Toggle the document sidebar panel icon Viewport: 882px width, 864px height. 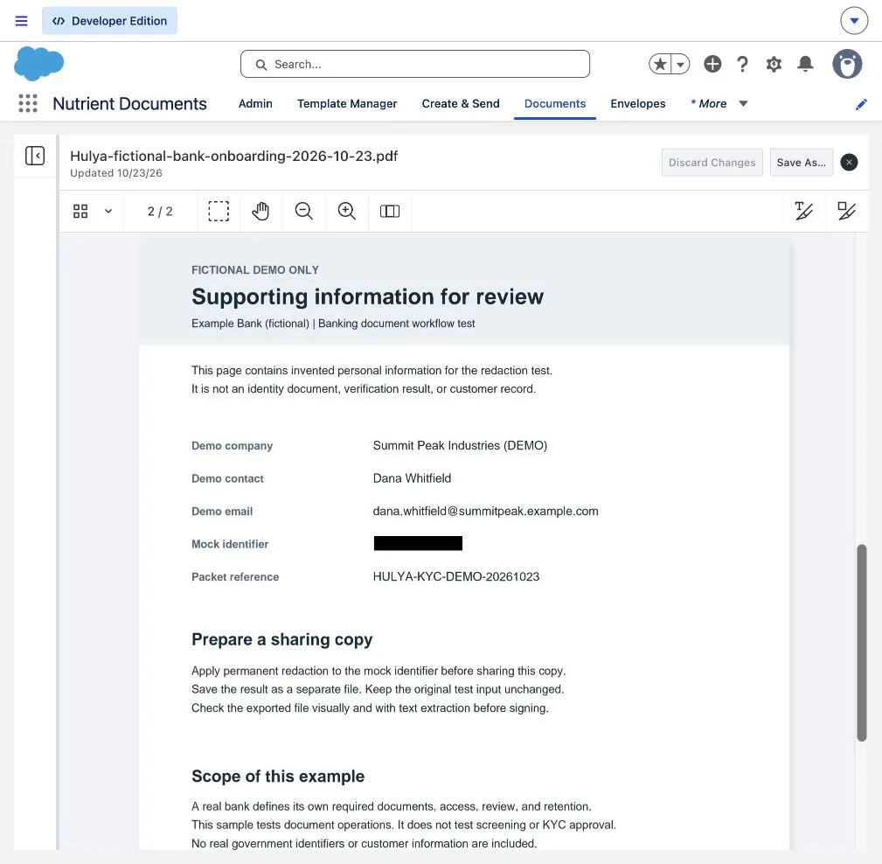tap(35, 156)
